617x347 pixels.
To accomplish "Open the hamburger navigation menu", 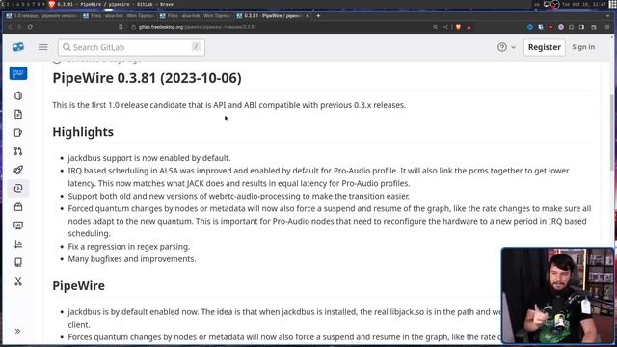I will [42, 47].
